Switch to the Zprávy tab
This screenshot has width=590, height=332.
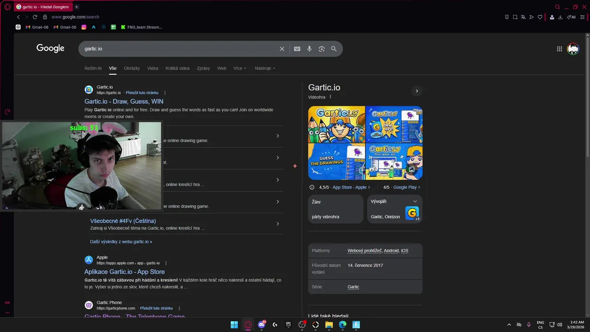[203, 68]
